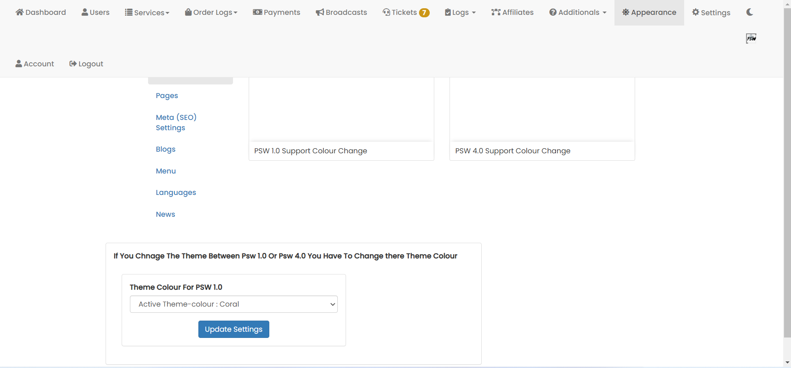Select the PSW 4.0 Support Colour Change card

(542, 119)
